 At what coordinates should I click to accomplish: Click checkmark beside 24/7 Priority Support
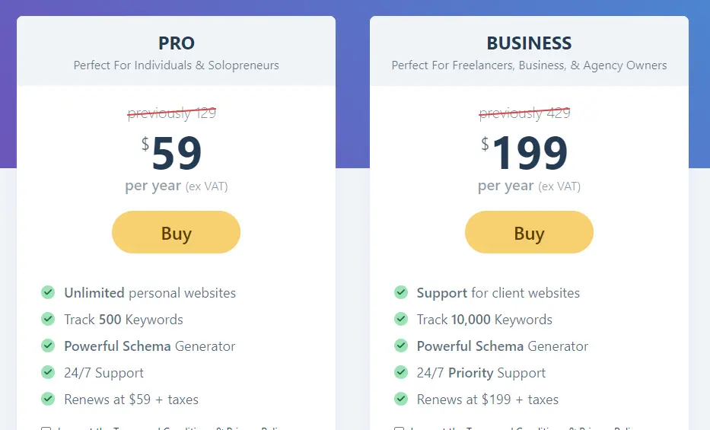pyautogui.click(x=401, y=372)
